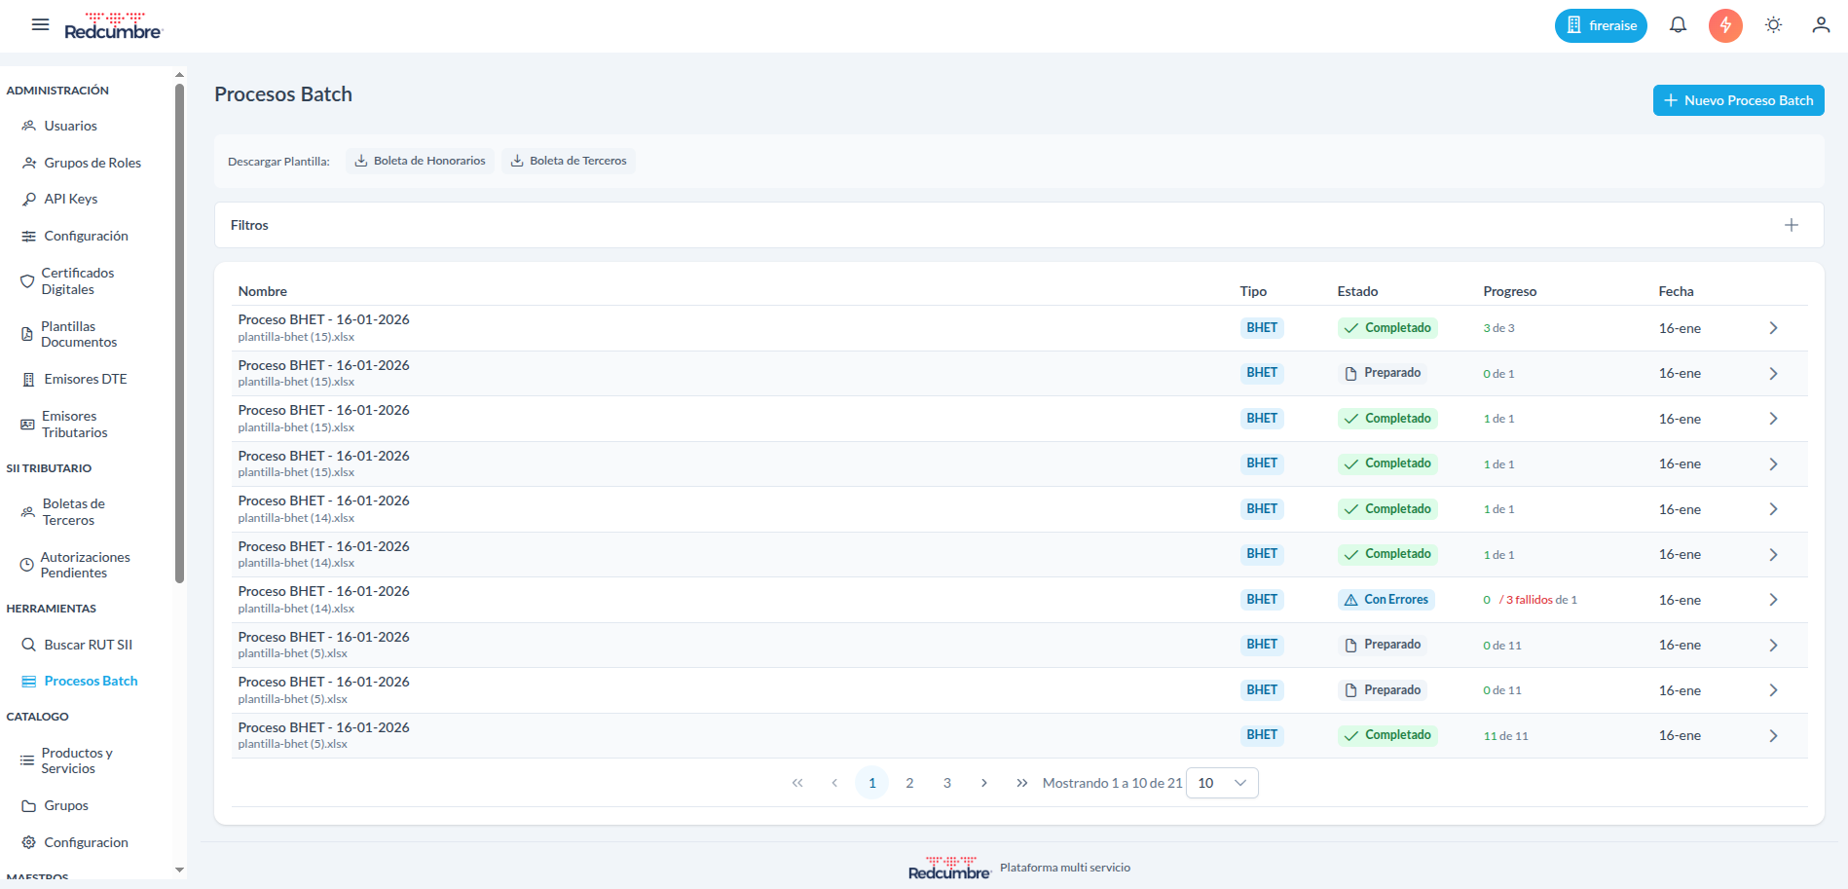Open the user profile icon
Image resolution: width=1848 pixels, height=889 pixels.
click(1820, 25)
